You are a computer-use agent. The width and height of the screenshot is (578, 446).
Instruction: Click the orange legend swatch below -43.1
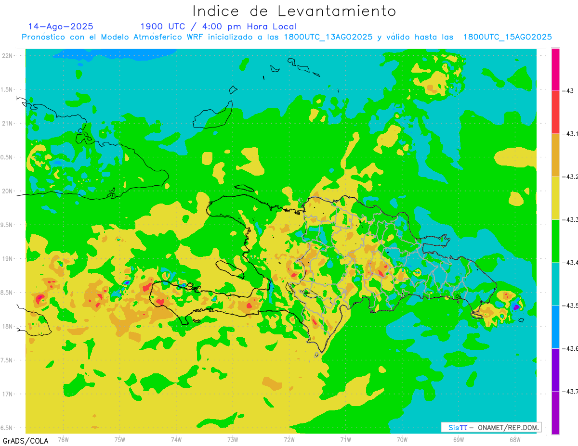pyautogui.click(x=555, y=155)
